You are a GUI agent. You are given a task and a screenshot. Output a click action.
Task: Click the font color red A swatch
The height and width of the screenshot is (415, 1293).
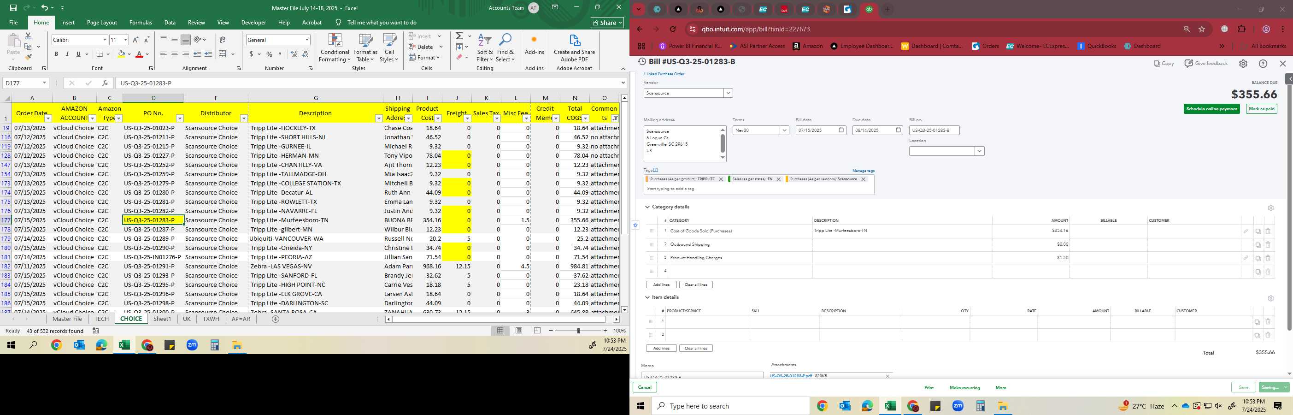pos(140,54)
